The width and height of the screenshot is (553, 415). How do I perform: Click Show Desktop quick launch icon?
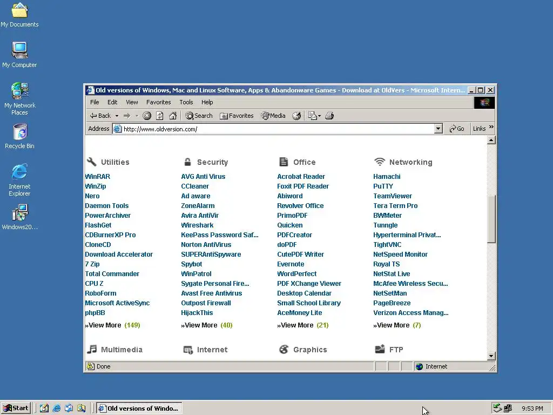click(x=44, y=409)
